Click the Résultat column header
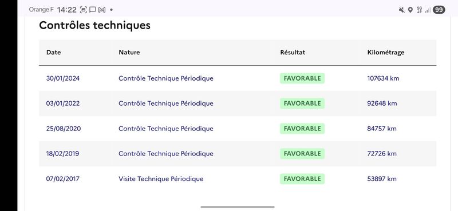This screenshot has height=211, width=458. click(x=293, y=53)
